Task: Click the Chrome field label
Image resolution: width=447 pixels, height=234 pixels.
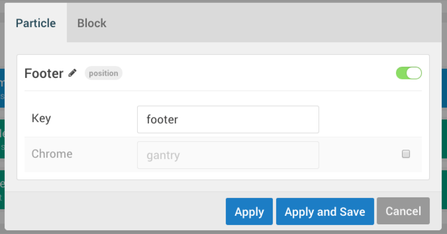Action: [x=52, y=154]
